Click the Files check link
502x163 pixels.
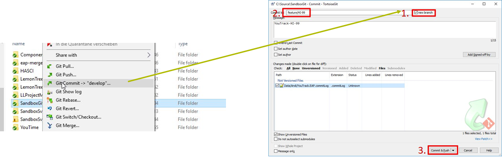382,68
